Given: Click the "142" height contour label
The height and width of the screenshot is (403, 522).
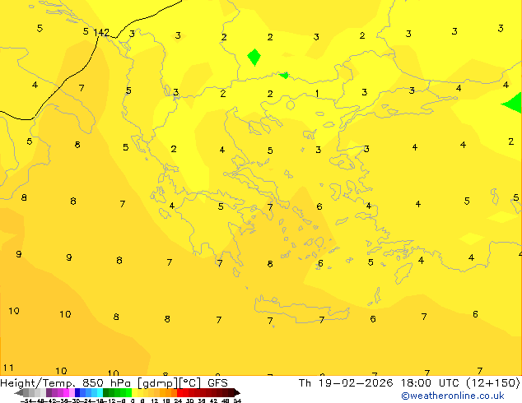Looking at the screenshot, I should pos(101,32).
